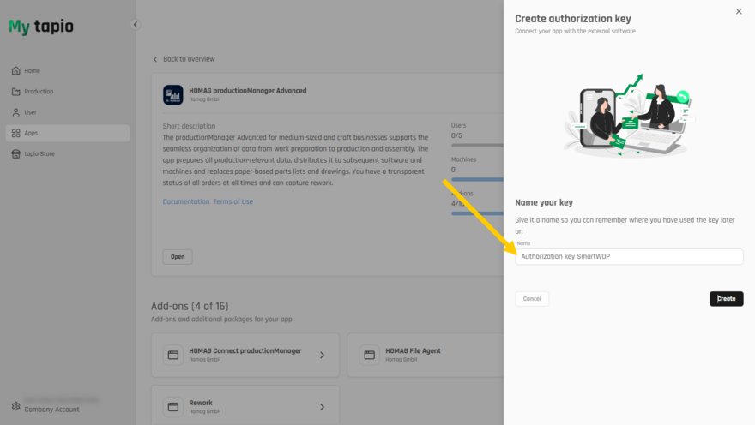Click the Short description label
The width and height of the screenshot is (755, 425).
(x=189, y=126)
